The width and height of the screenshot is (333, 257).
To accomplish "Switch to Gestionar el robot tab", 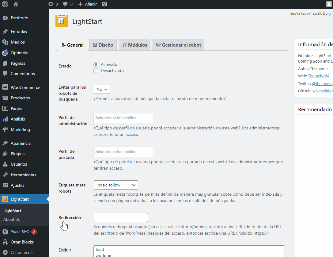I will click(178, 45).
